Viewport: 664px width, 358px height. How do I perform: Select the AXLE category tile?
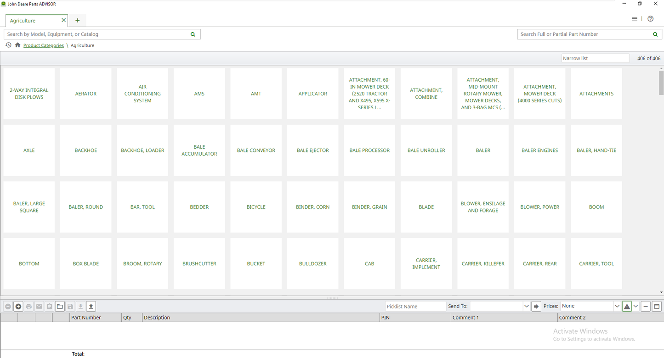point(29,151)
